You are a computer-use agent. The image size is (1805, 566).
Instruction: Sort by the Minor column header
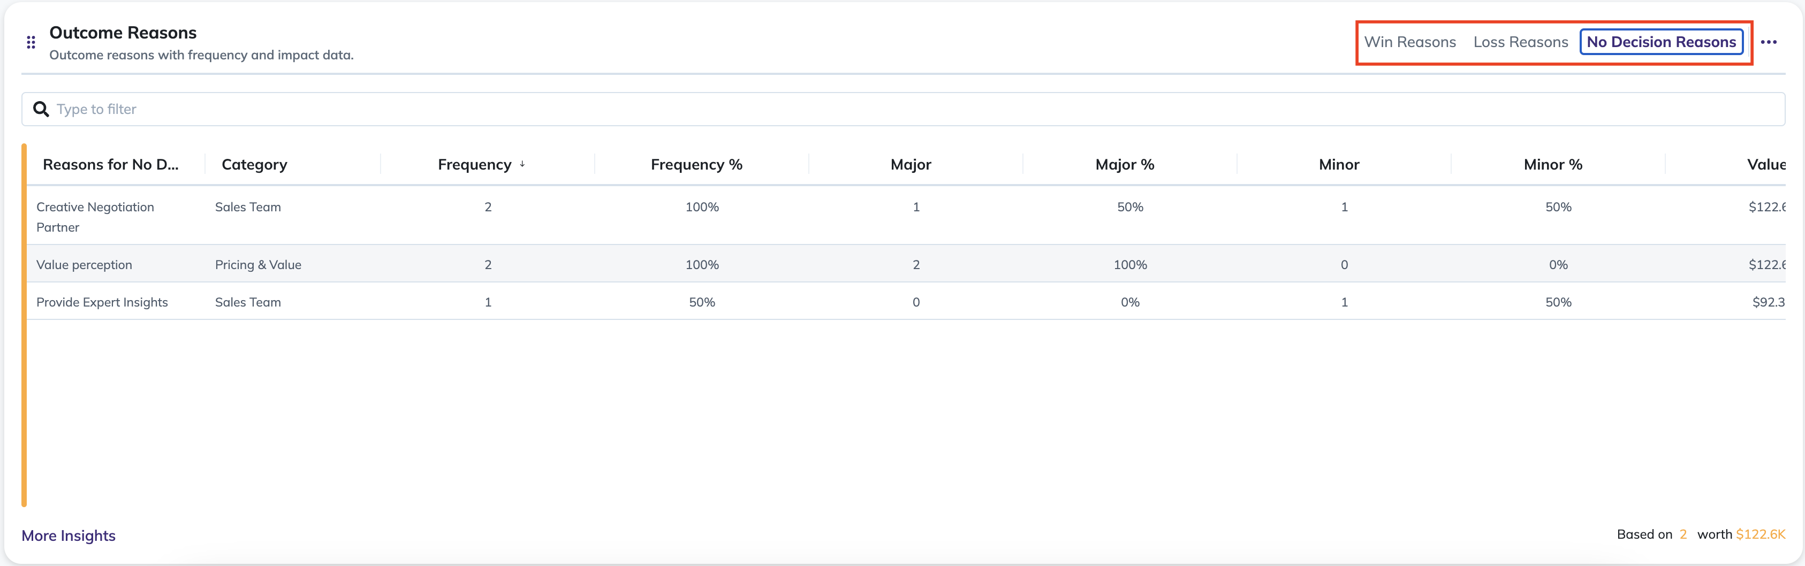point(1338,165)
